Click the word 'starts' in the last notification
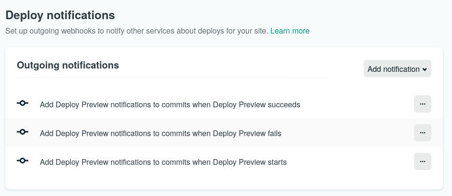Image resolution: width=452 pixels, height=196 pixels. tap(277, 162)
